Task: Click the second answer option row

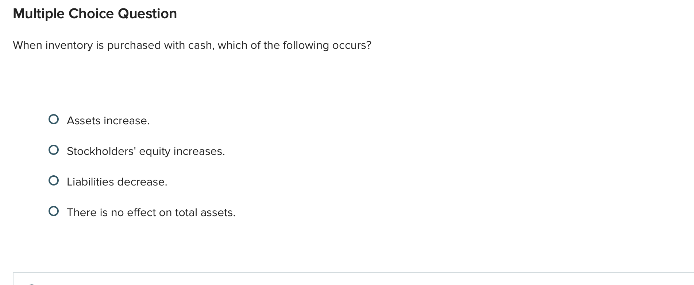Action: (139, 150)
